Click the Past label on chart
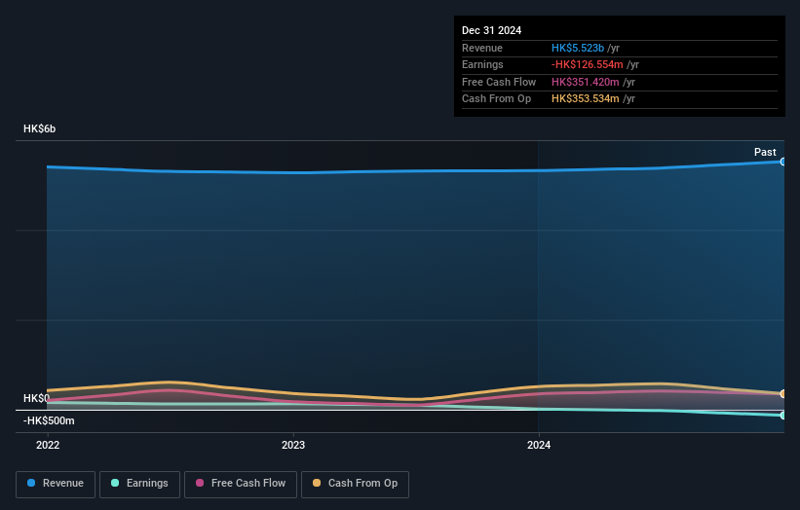This screenshot has height=510, width=800. 765,152
